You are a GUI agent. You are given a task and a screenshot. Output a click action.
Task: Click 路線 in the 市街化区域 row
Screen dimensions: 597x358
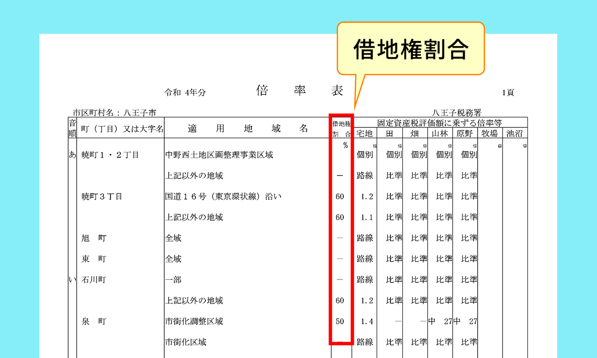tap(365, 343)
